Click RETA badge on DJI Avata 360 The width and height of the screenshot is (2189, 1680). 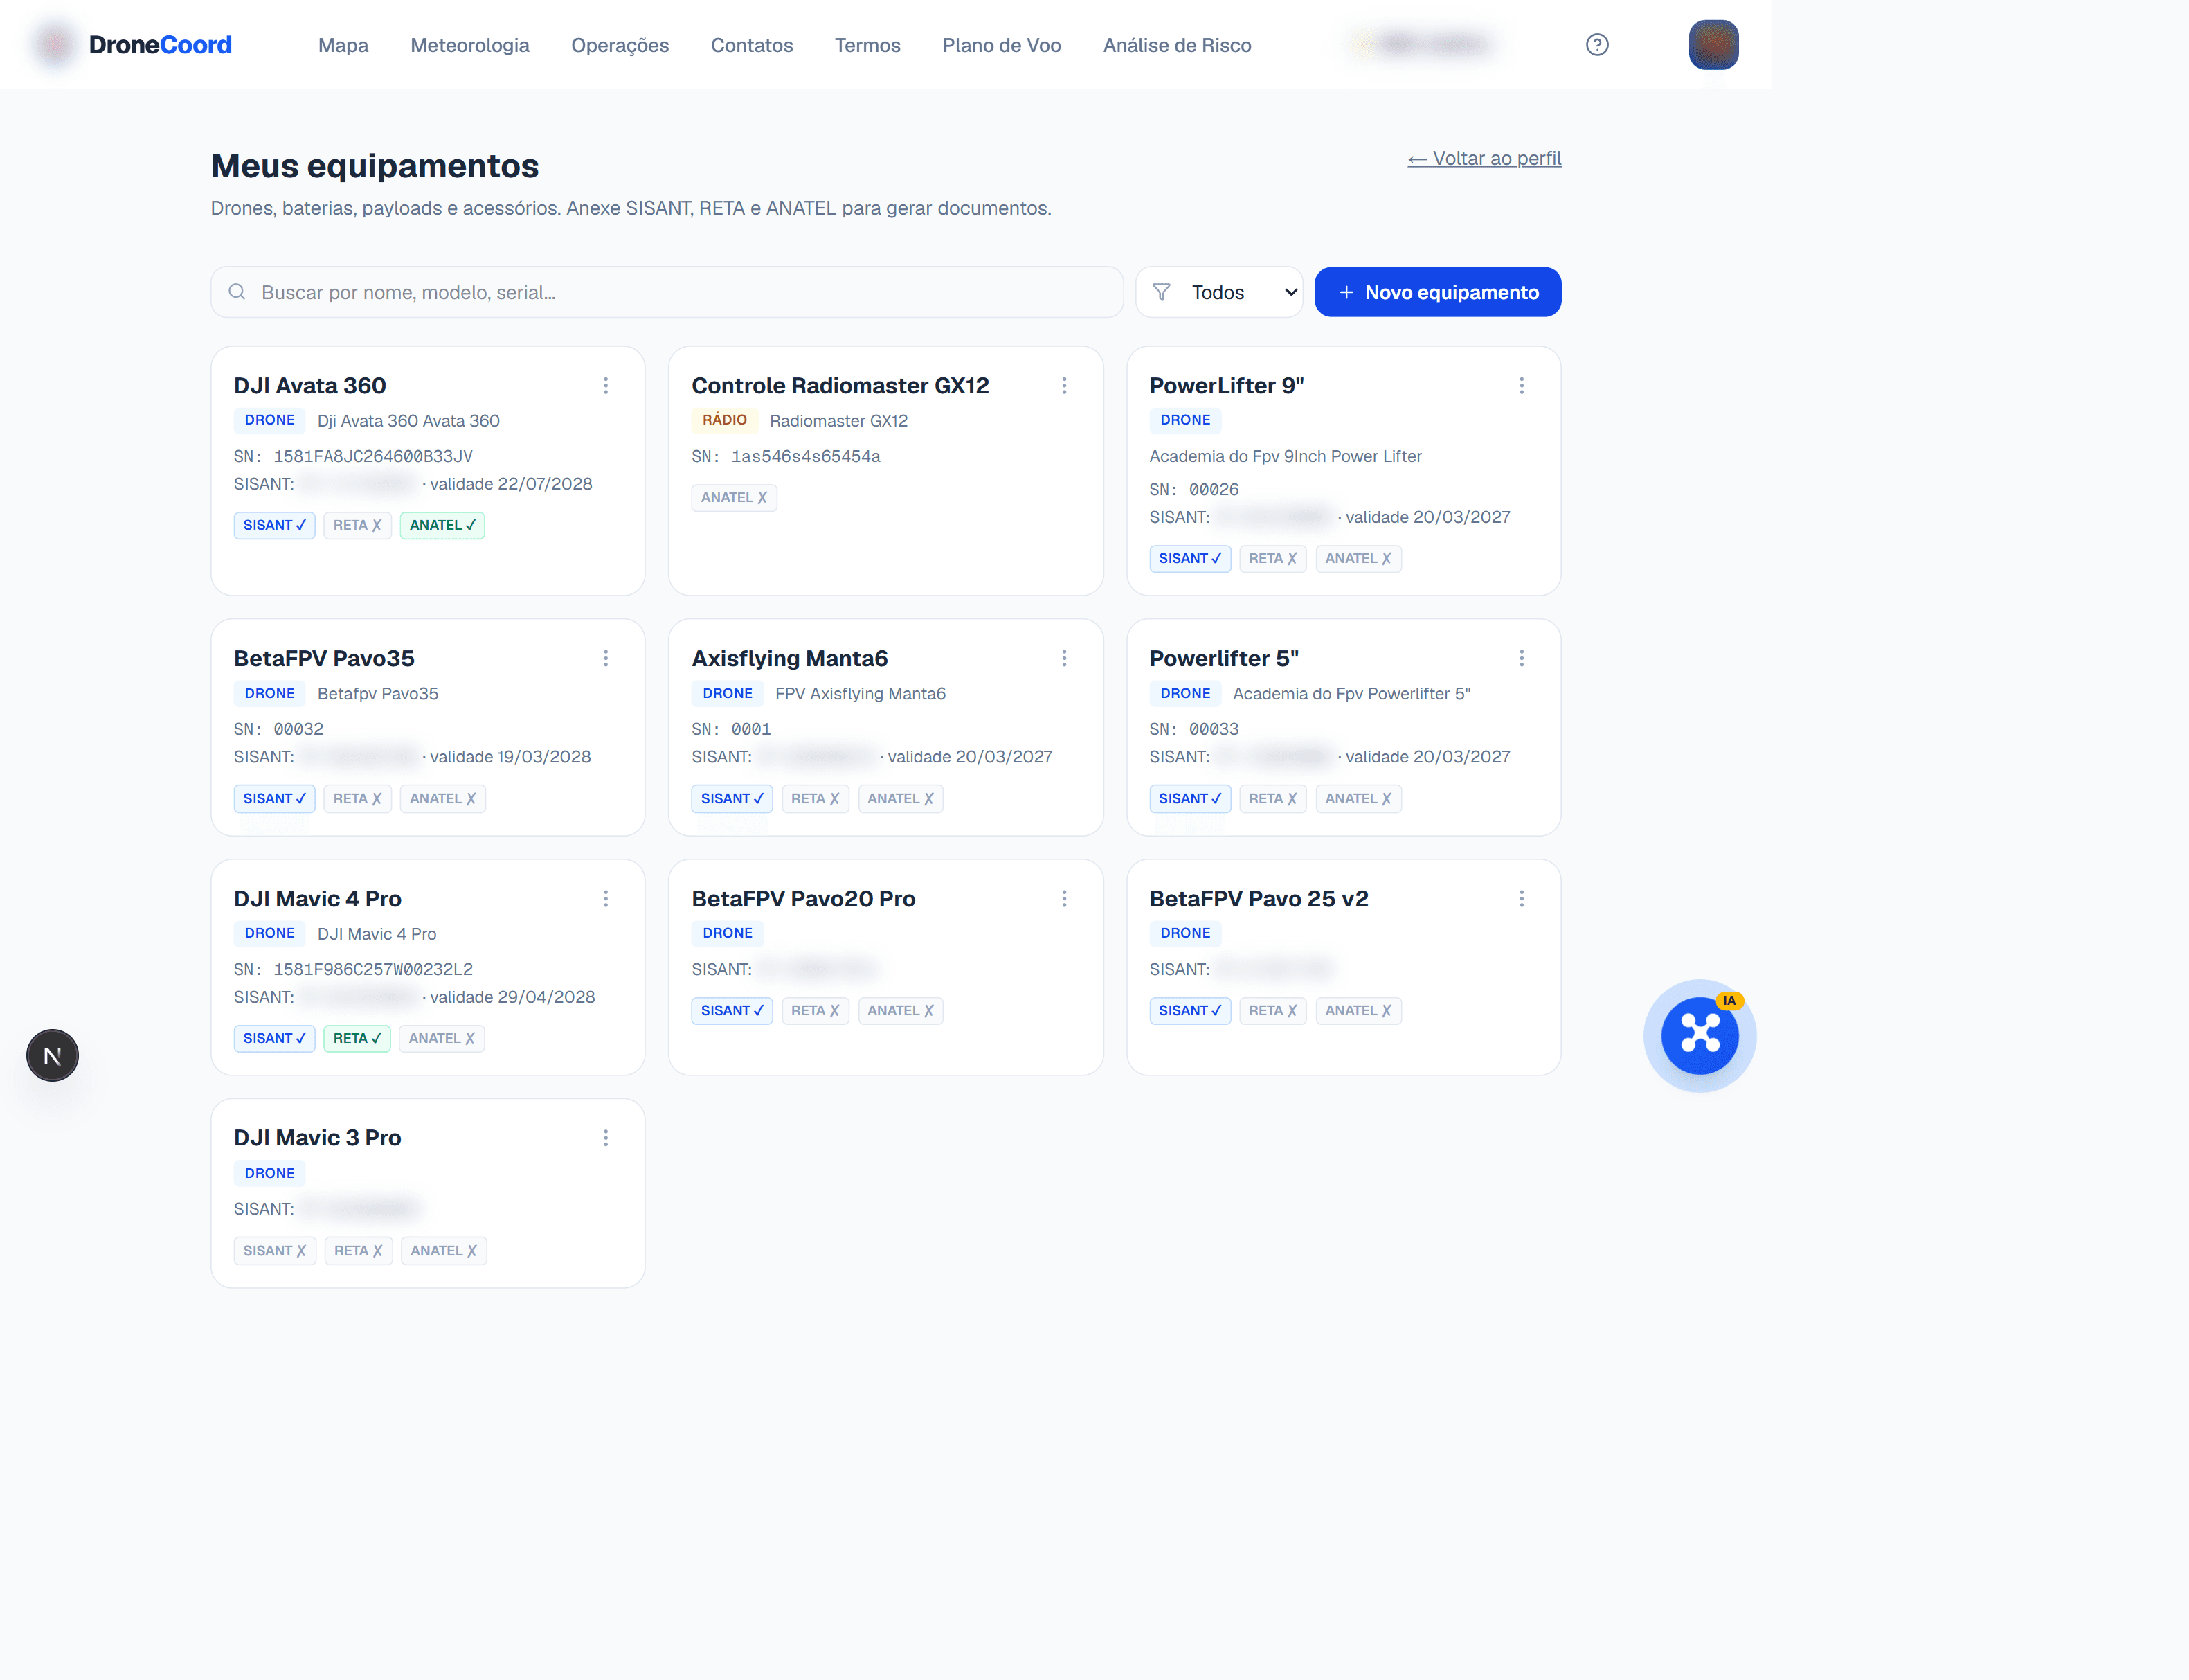pyautogui.click(x=357, y=525)
